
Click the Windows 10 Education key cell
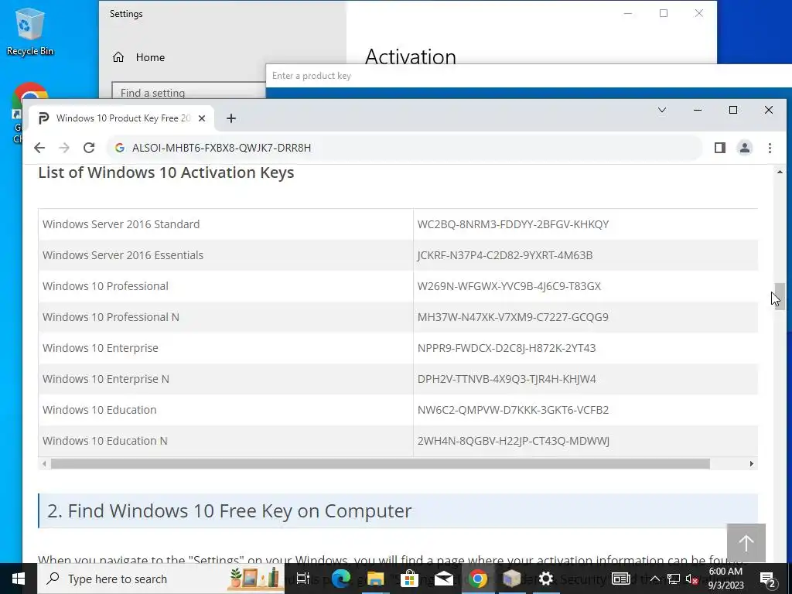(514, 410)
